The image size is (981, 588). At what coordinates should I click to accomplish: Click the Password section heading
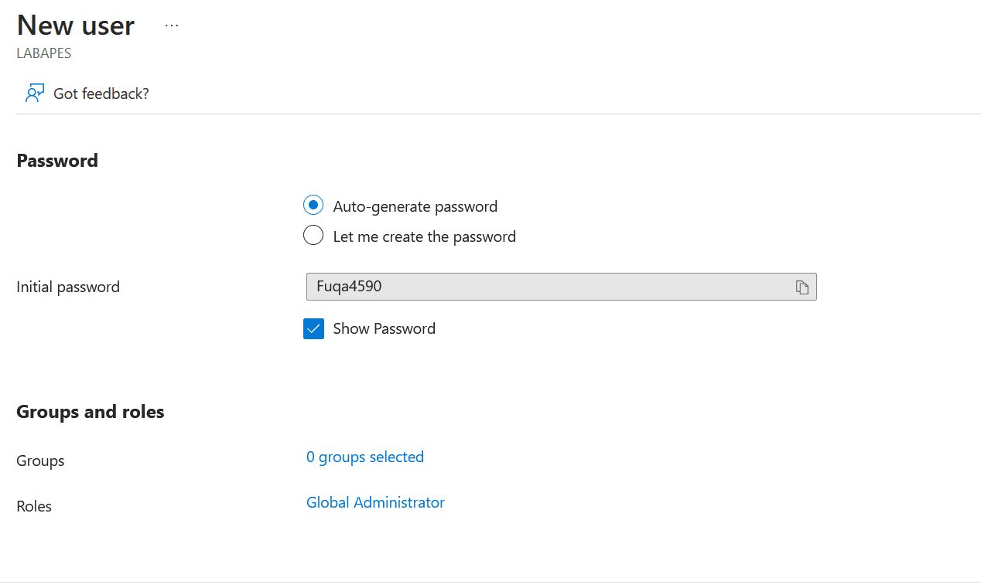57,161
